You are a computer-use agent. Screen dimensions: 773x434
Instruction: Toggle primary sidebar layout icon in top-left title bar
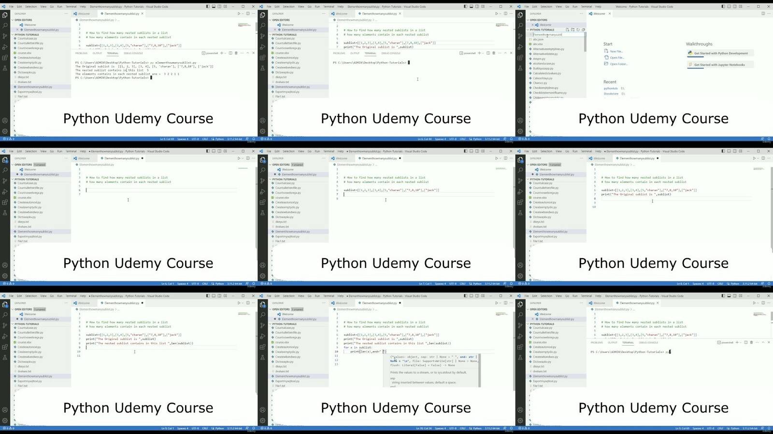pos(208,7)
